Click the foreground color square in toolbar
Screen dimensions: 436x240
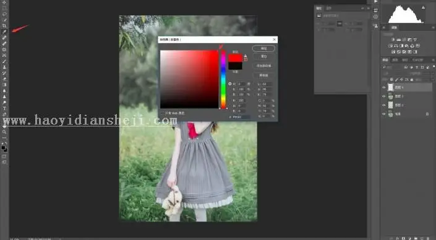tap(3, 148)
